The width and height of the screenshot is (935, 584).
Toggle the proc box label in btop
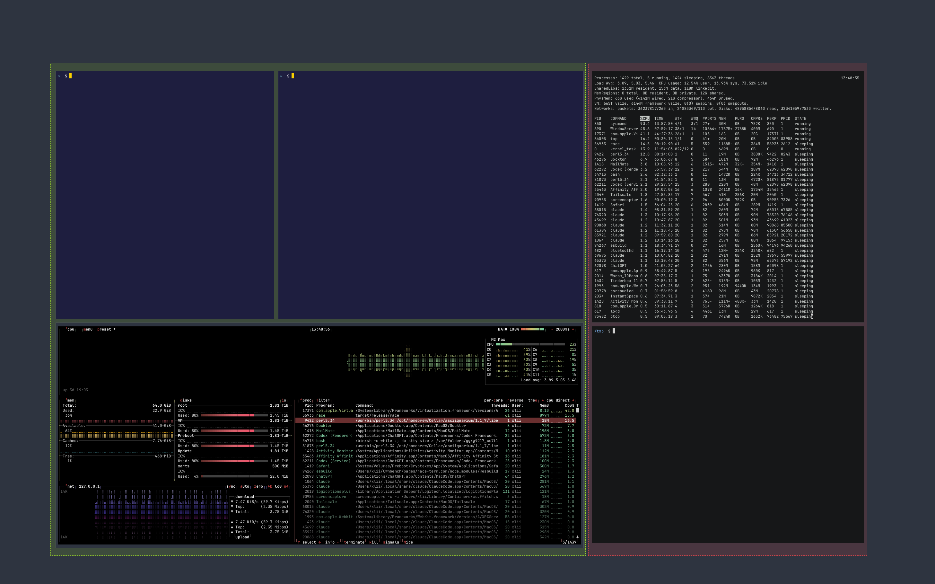(306, 400)
